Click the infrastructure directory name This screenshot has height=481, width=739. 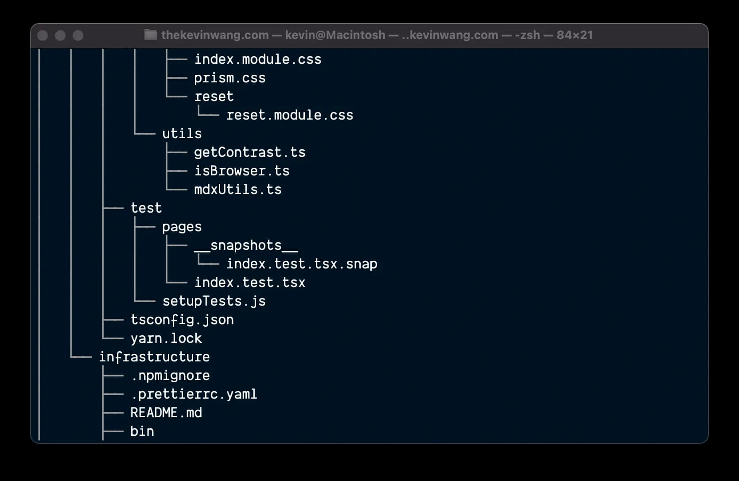[x=154, y=357]
